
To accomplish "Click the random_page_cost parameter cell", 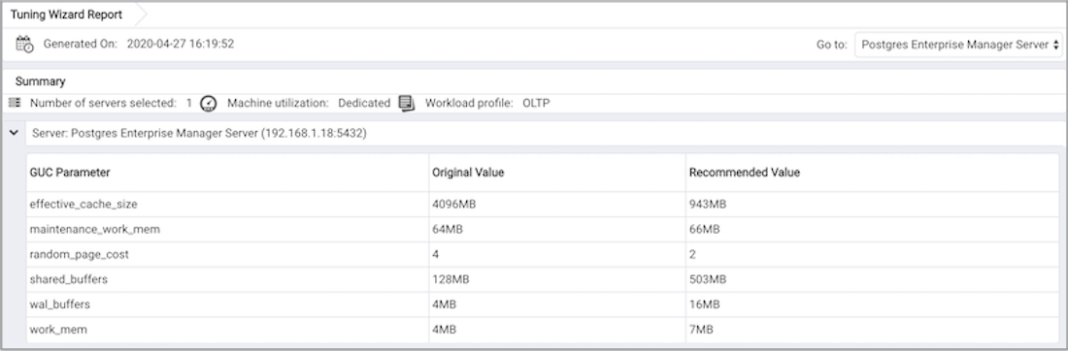I will pyautogui.click(x=227, y=254).
